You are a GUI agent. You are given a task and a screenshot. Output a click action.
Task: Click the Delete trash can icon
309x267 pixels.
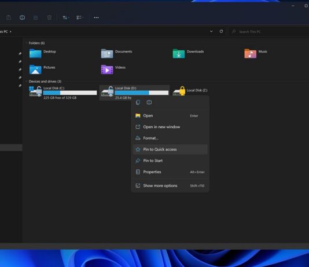point(49,17)
